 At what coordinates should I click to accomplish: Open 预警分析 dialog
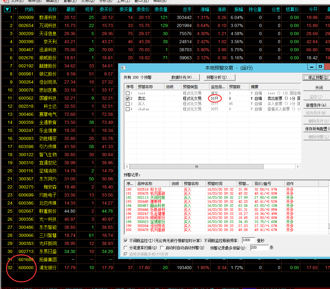click(x=219, y=77)
